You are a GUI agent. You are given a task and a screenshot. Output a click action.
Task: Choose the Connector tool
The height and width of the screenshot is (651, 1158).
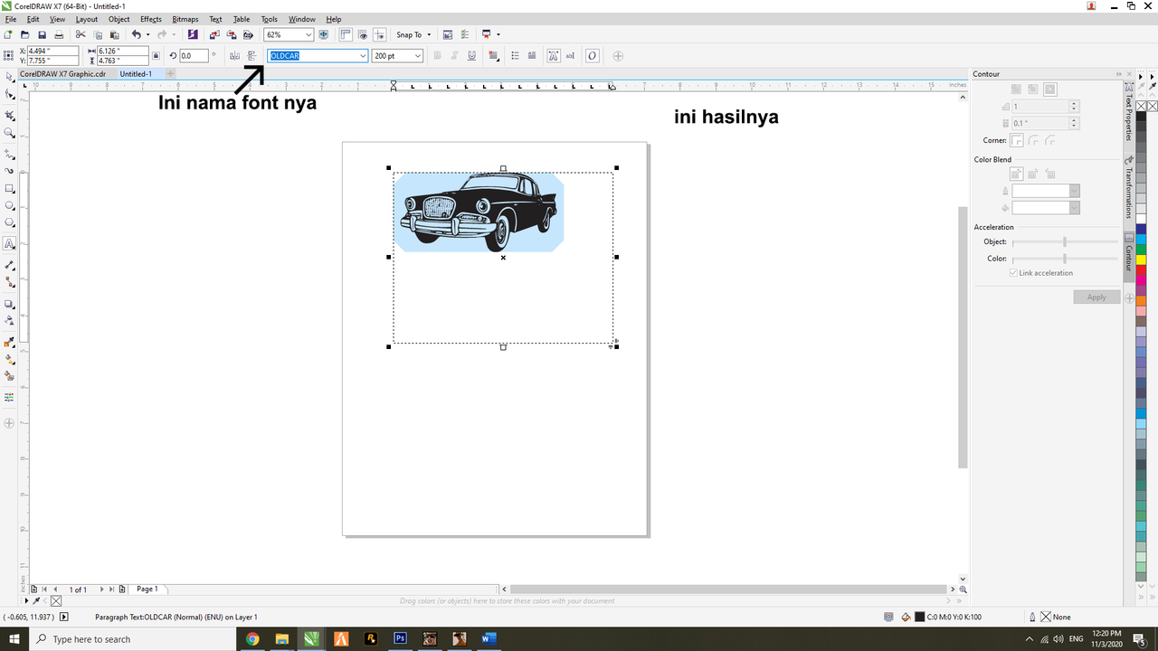(x=10, y=283)
